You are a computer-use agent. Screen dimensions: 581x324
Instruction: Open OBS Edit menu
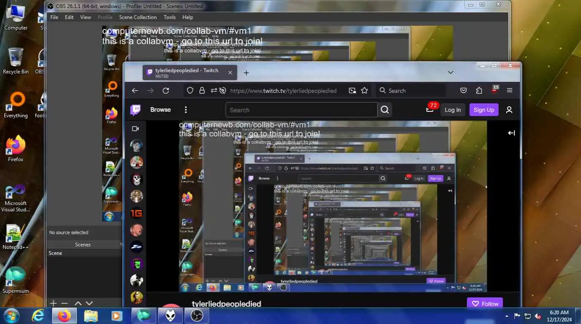[69, 17]
